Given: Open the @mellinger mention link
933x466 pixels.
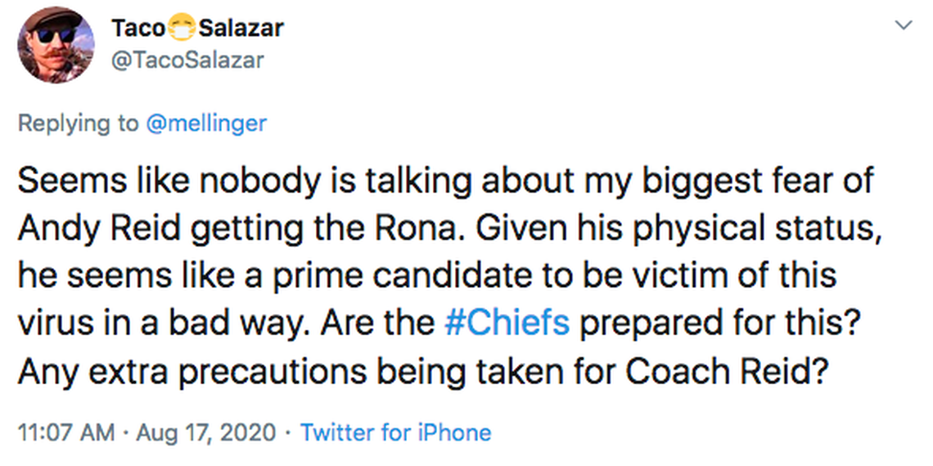Looking at the screenshot, I should click(205, 123).
